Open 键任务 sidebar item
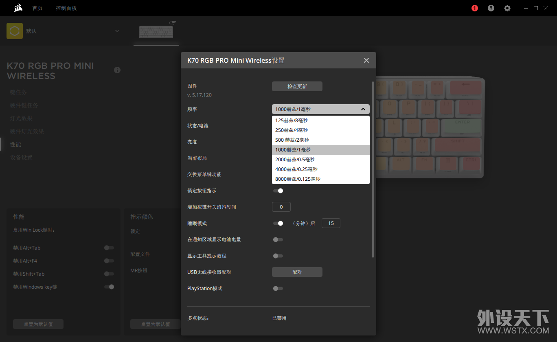Viewport: 557px width, 342px height. 18,92
